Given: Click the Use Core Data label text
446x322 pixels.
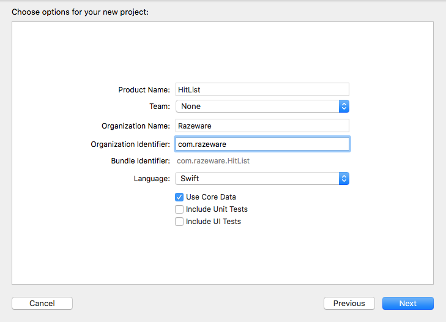Looking at the screenshot, I should [x=211, y=197].
